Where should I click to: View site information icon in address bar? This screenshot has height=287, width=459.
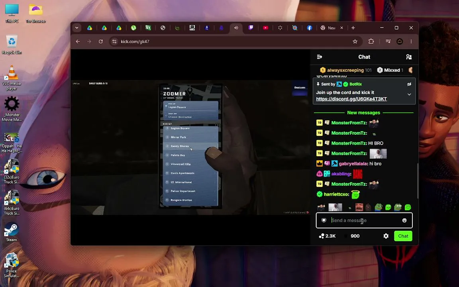[114, 41]
